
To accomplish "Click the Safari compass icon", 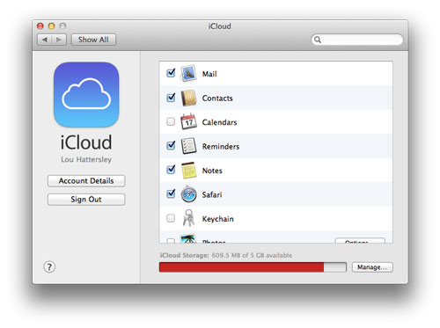I will coord(188,194).
